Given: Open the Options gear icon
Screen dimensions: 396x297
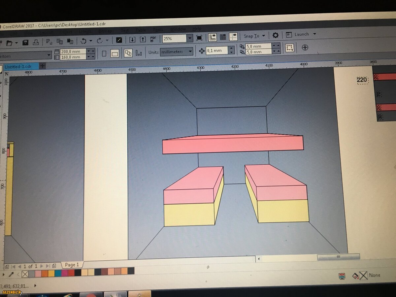Looking at the screenshot, I should coord(275,35).
